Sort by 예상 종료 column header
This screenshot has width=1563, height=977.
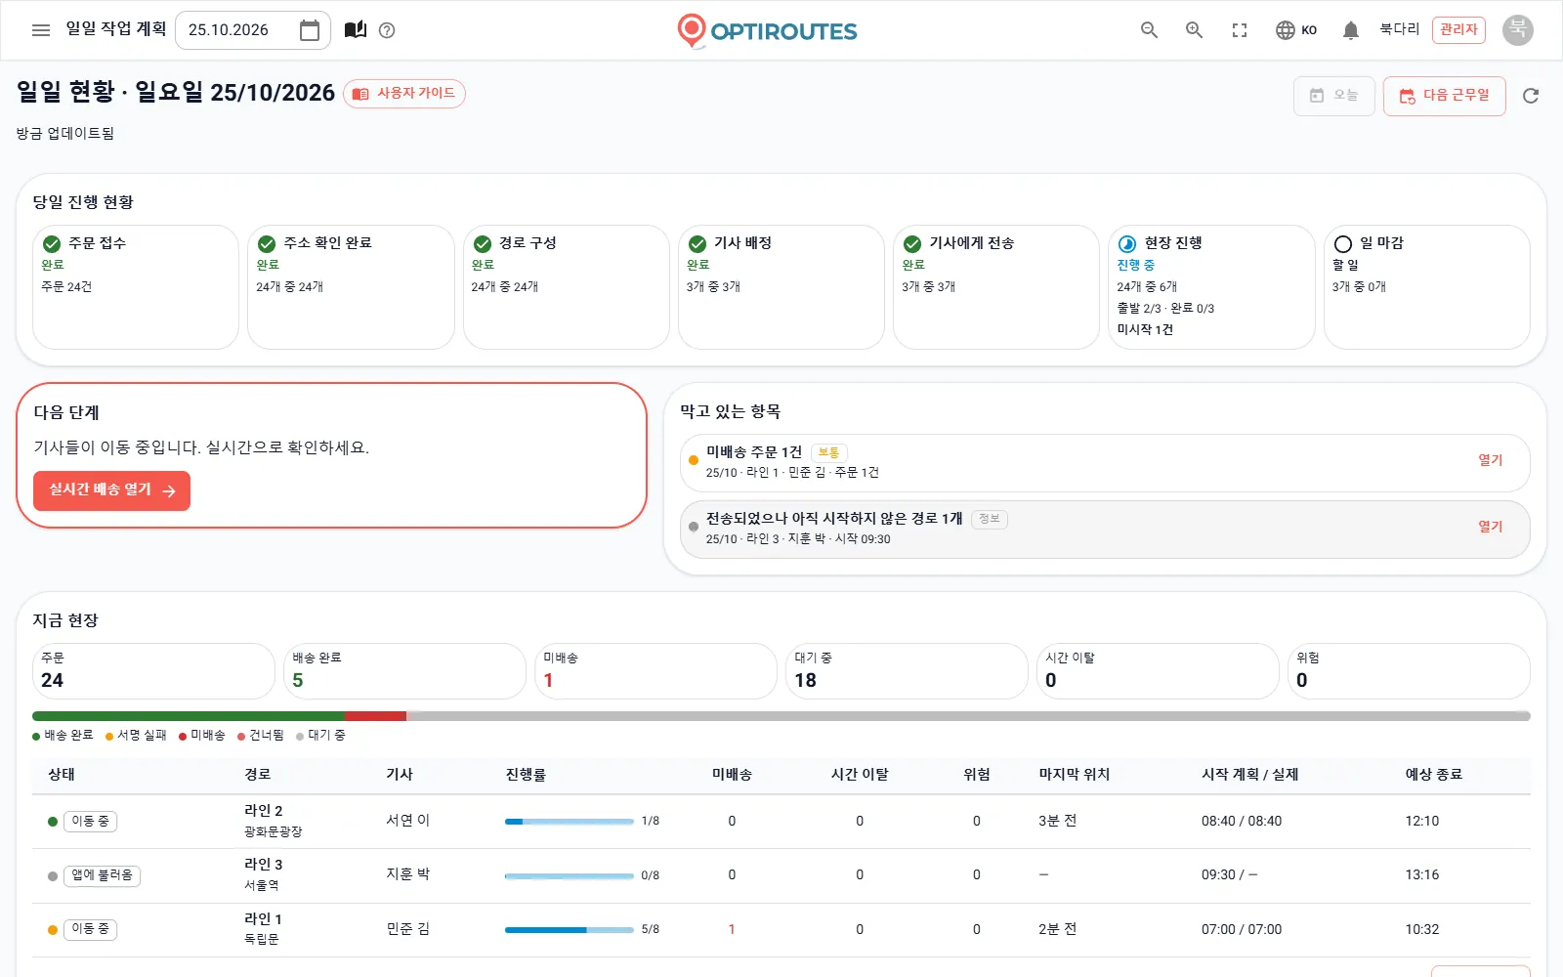pos(1434,775)
